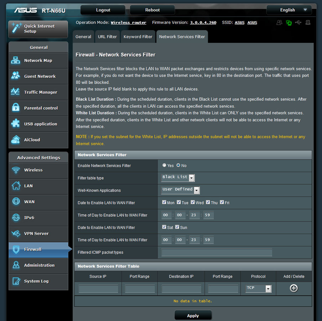Viewport: 322px width, 321px height.
Task: Uncheck the Fri checkbox
Action: point(222,202)
